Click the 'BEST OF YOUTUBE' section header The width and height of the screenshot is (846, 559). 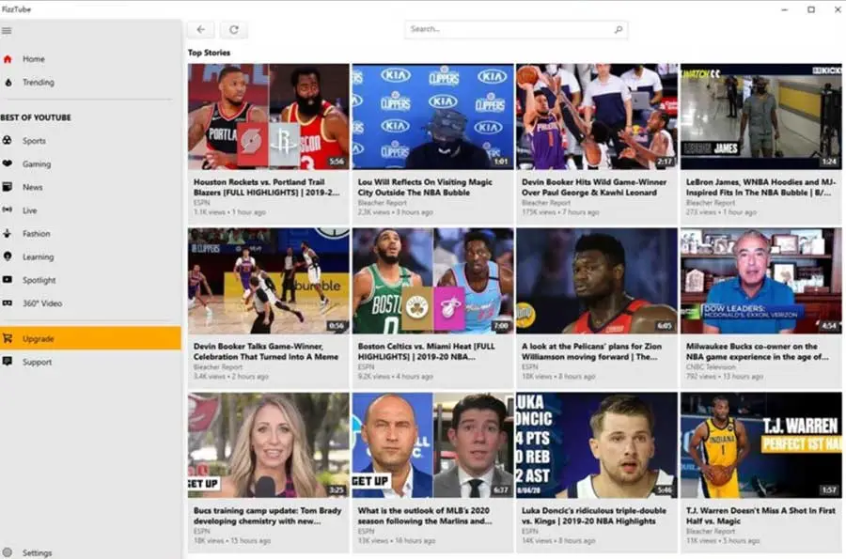36,117
